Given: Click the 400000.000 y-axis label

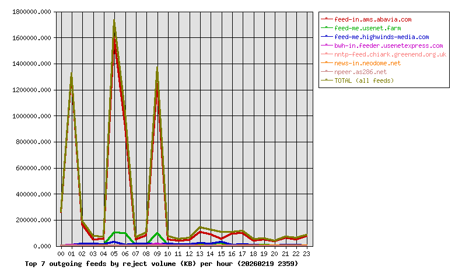Looking at the screenshot, I should [33, 194].
